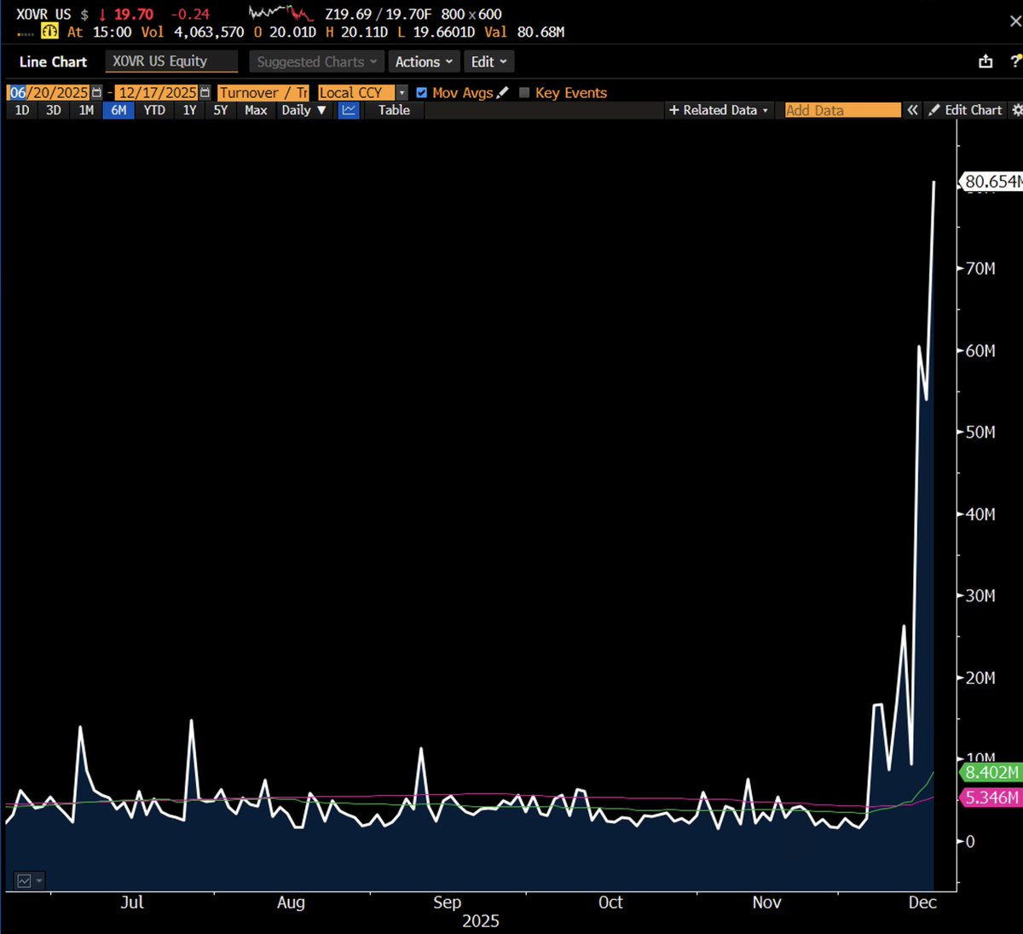Open the Actions dropdown menu
1023x934 pixels.
tap(423, 61)
